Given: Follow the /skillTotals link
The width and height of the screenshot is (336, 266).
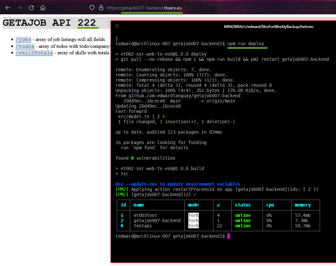Looking at the screenshot, I should click(x=34, y=53).
